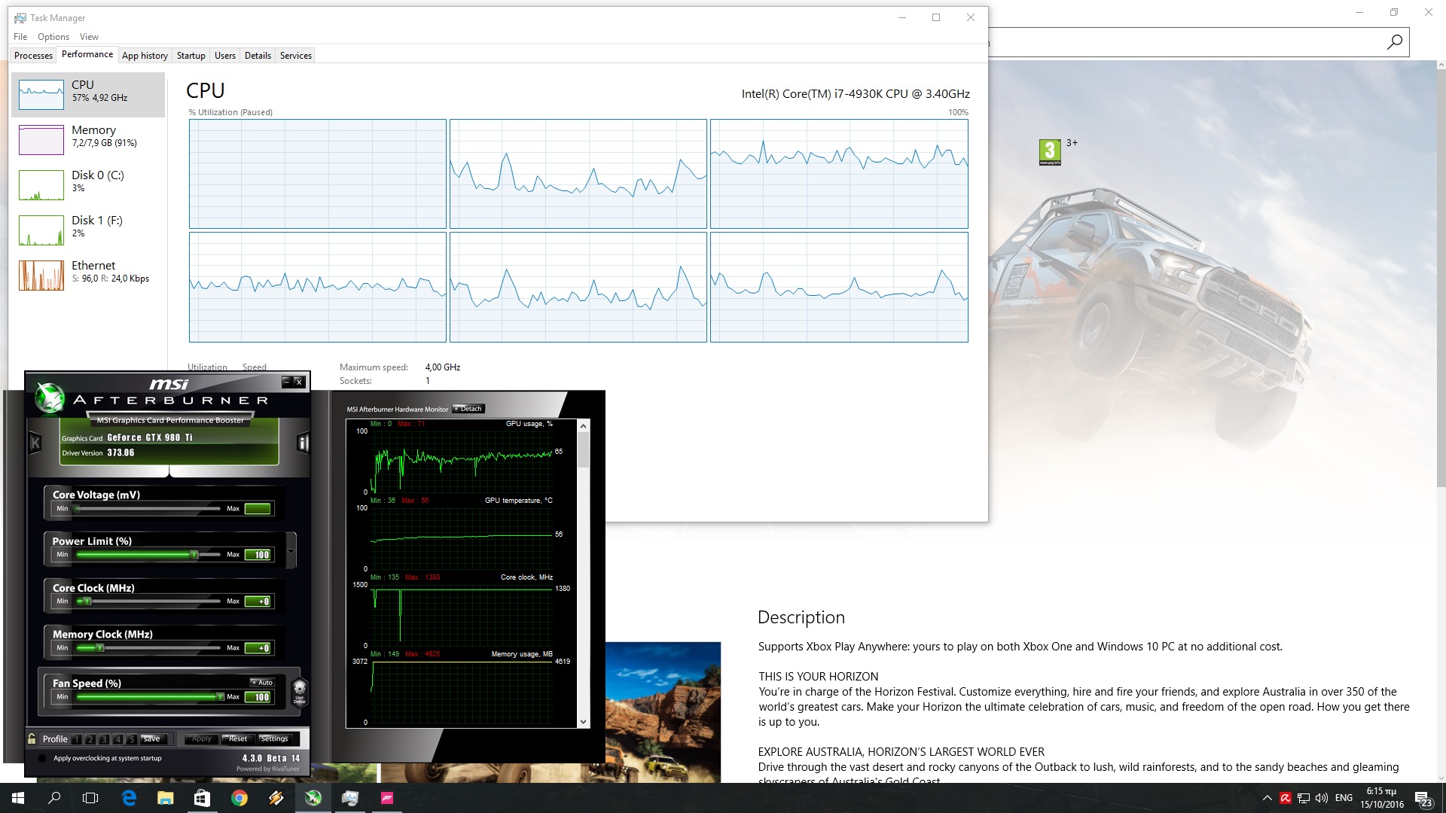Select profile slot 3 in Afterburner

(104, 739)
